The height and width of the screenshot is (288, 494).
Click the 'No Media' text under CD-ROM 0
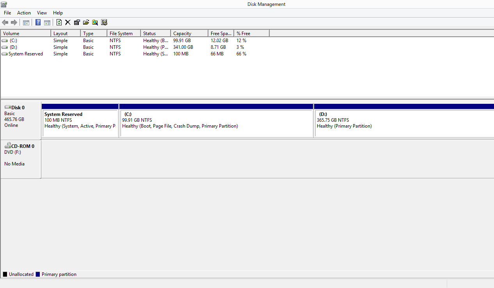point(14,164)
